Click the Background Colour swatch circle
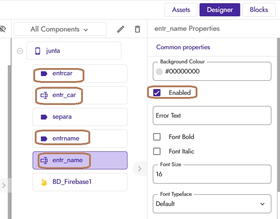 click(x=159, y=72)
